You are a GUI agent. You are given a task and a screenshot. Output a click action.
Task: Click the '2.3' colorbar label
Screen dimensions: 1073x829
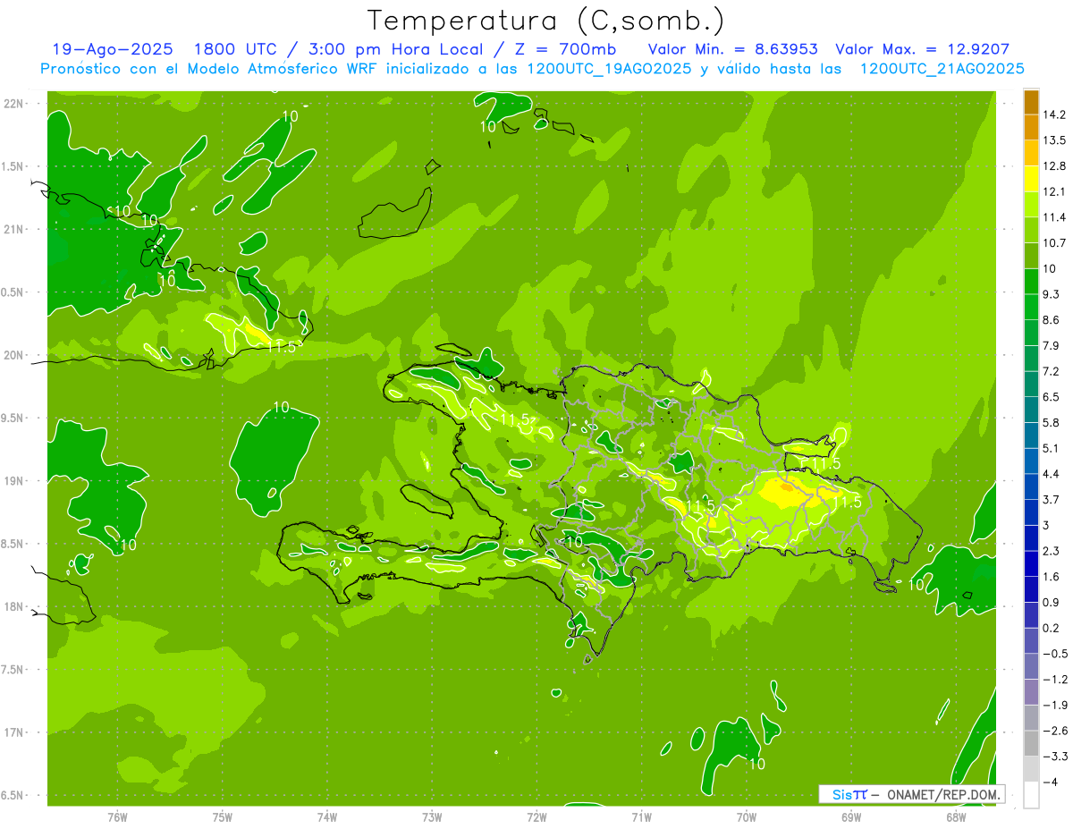(x=1051, y=551)
